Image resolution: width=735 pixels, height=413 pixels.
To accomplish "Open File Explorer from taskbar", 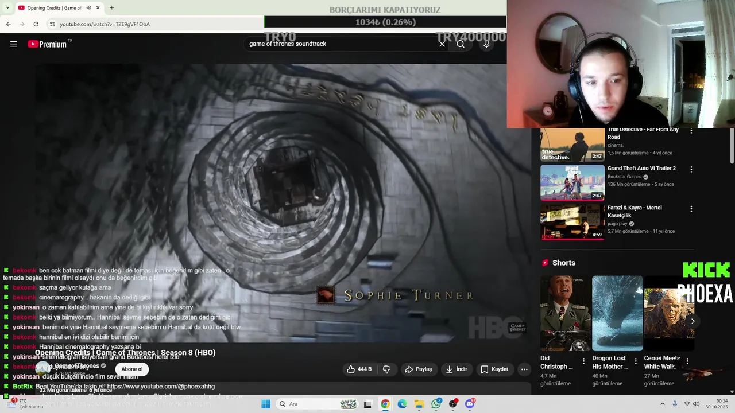I will (419, 404).
